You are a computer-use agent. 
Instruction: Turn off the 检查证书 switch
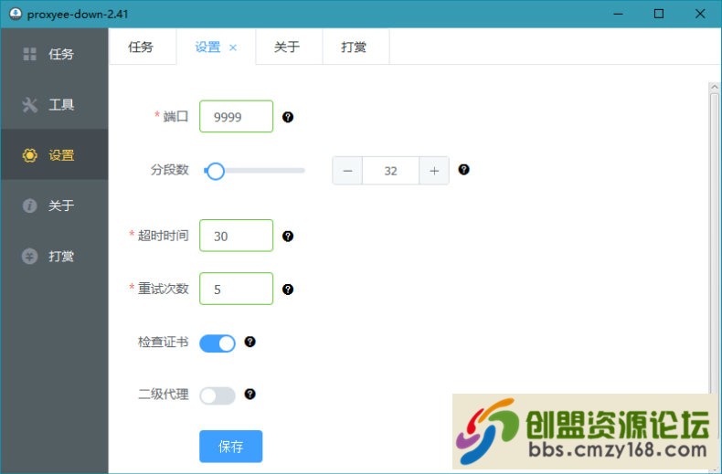(218, 343)
